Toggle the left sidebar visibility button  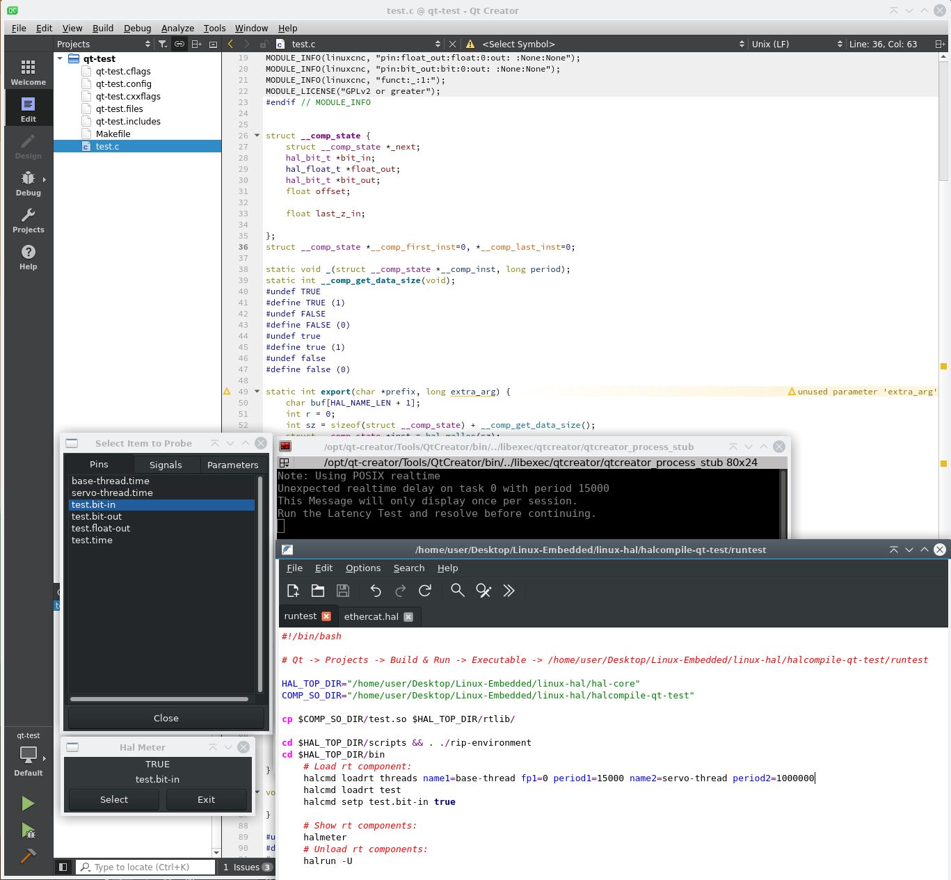pyautogui.click(x=63, y=867)
